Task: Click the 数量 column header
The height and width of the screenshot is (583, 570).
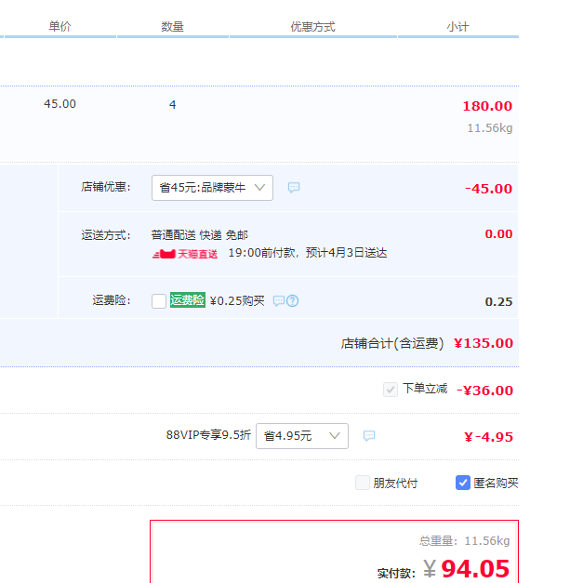Action: [172, 27]
